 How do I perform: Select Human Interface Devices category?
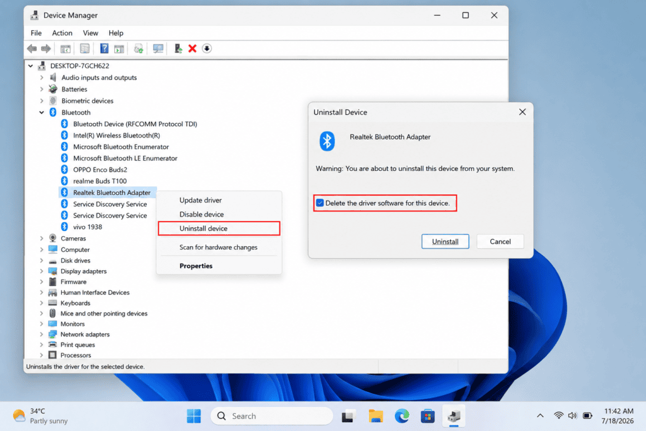point(95,293)
